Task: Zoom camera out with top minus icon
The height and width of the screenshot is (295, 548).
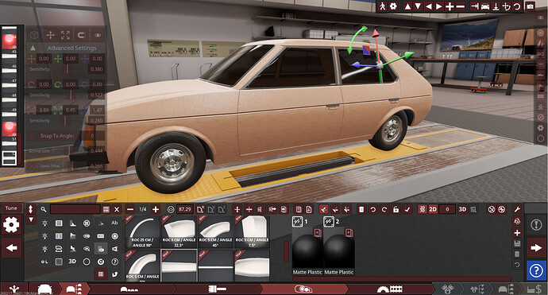Action: click(x=461, y=6)
